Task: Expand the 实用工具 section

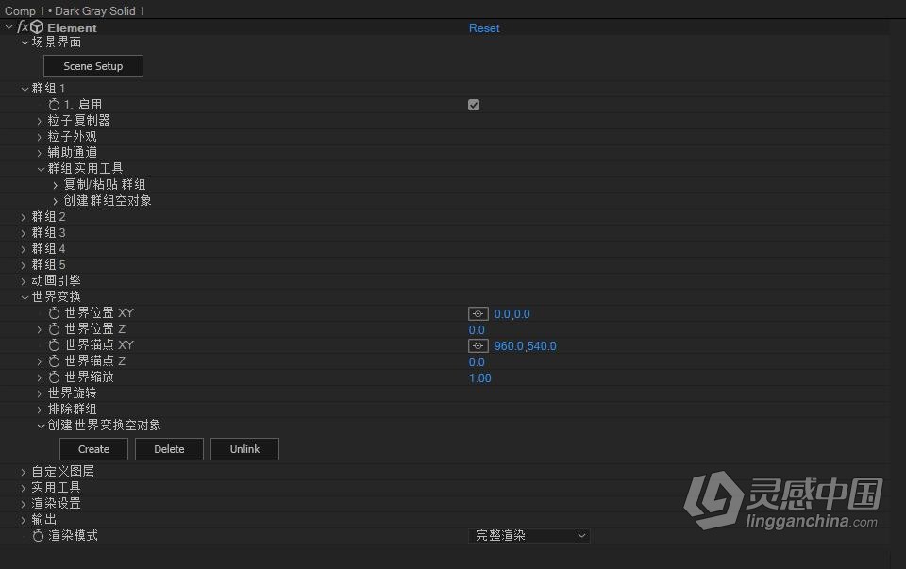Action: point(23,488)
